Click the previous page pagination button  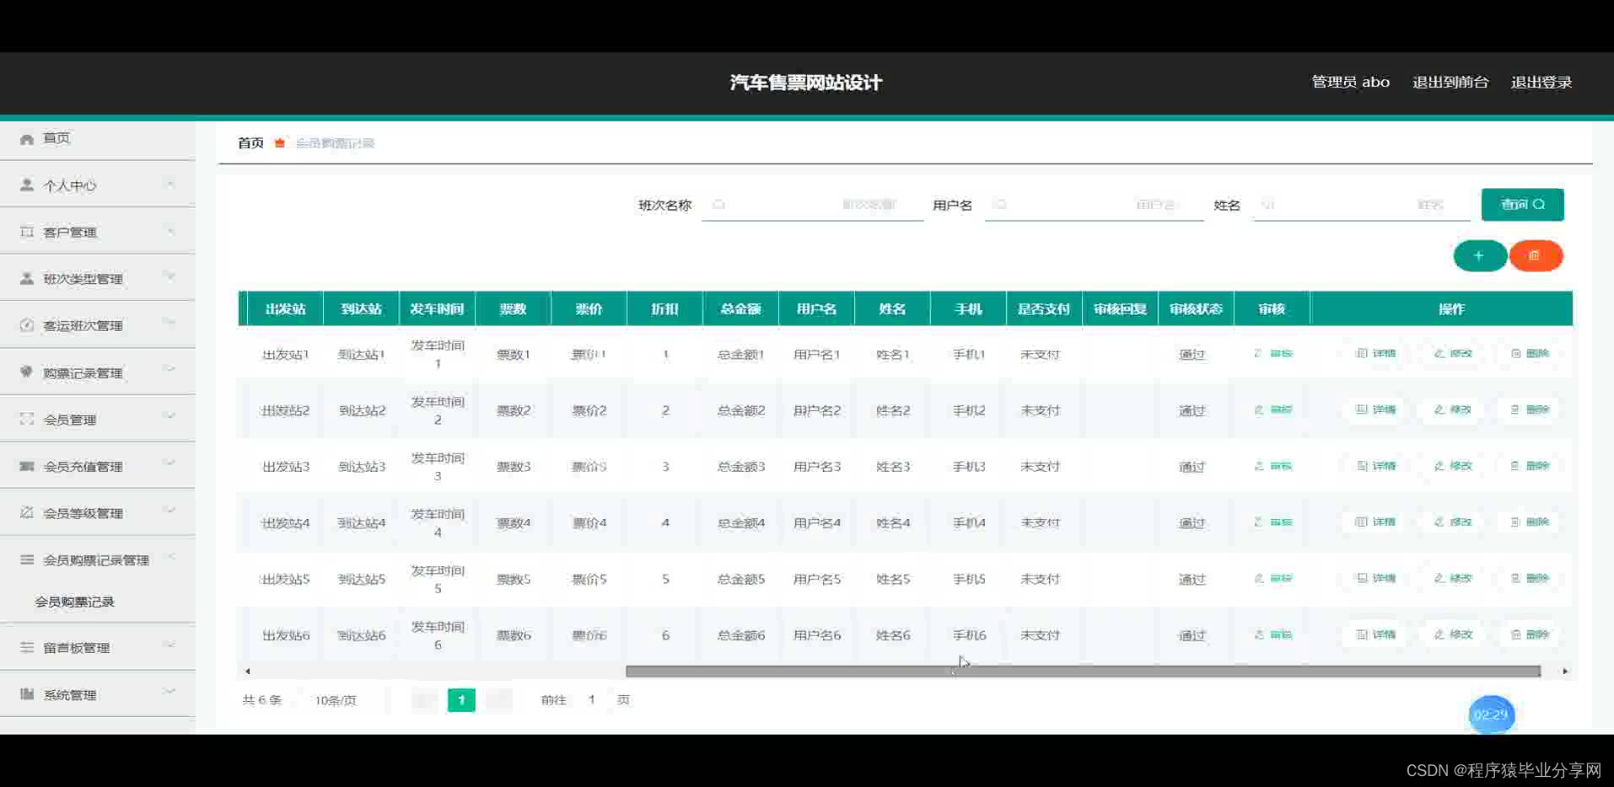(x=424, y=700)
